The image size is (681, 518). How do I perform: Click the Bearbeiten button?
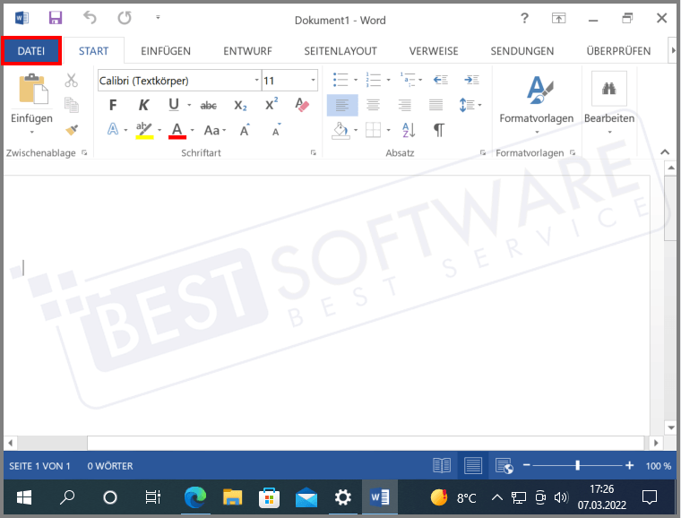coord(609,101)
